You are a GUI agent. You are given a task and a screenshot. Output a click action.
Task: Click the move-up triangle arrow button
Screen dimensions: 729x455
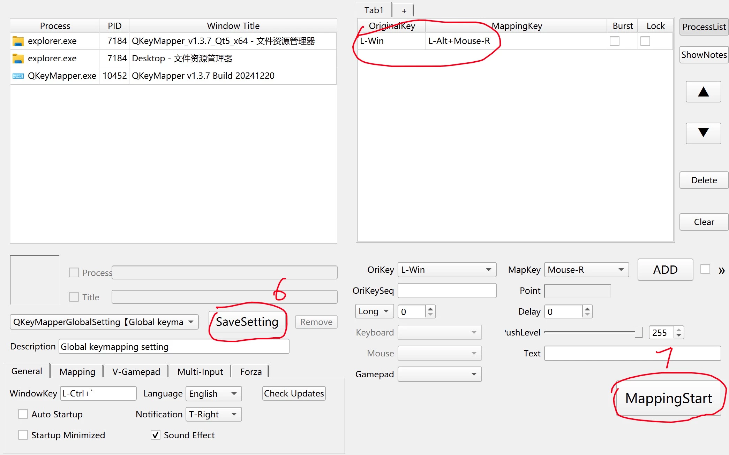(703, 92)
